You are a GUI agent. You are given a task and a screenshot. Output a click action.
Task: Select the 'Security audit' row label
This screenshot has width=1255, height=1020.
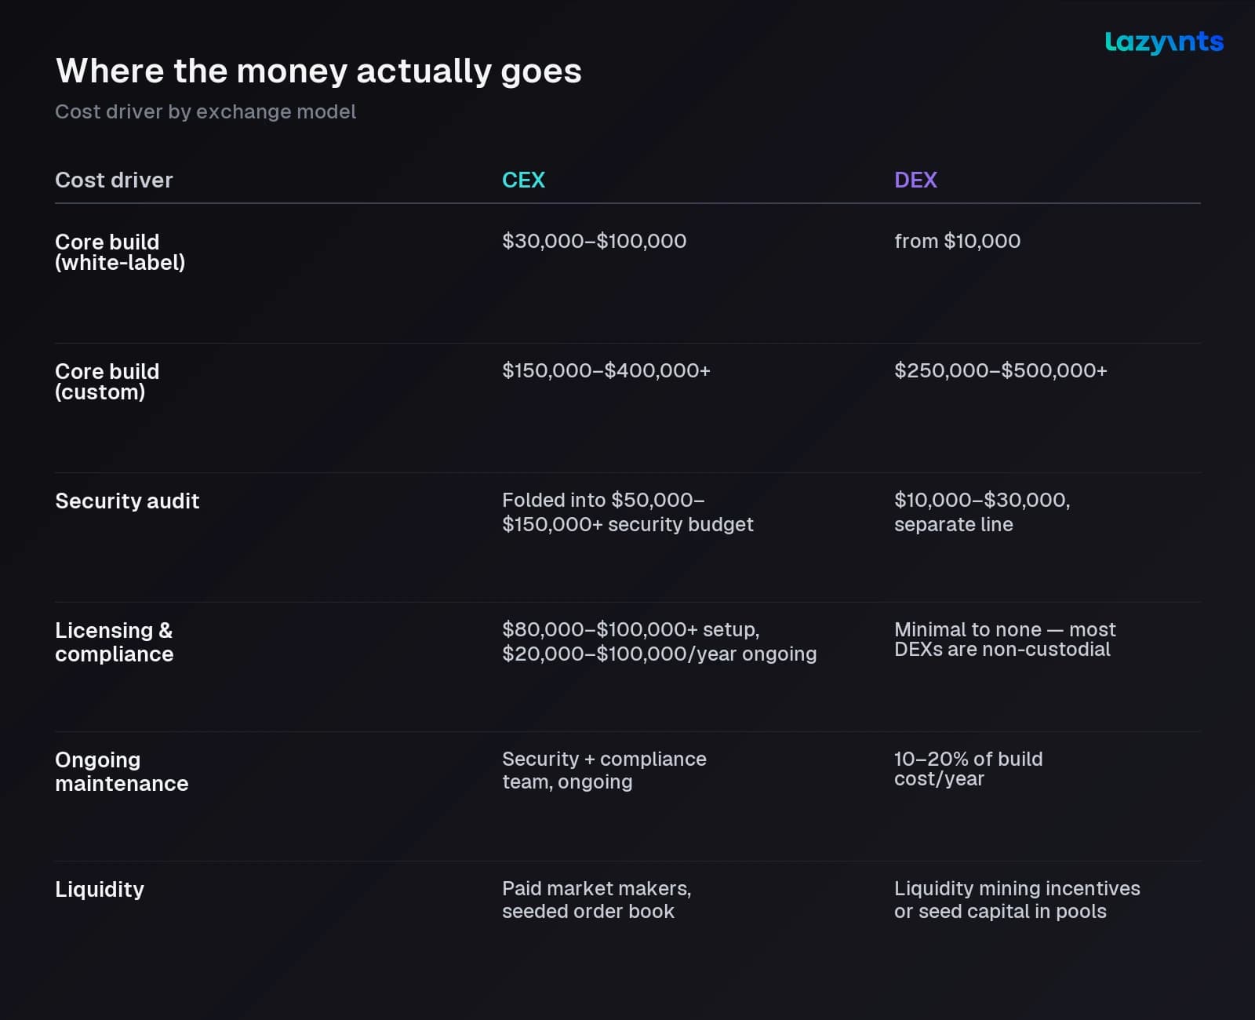click(x=127, y=501)
